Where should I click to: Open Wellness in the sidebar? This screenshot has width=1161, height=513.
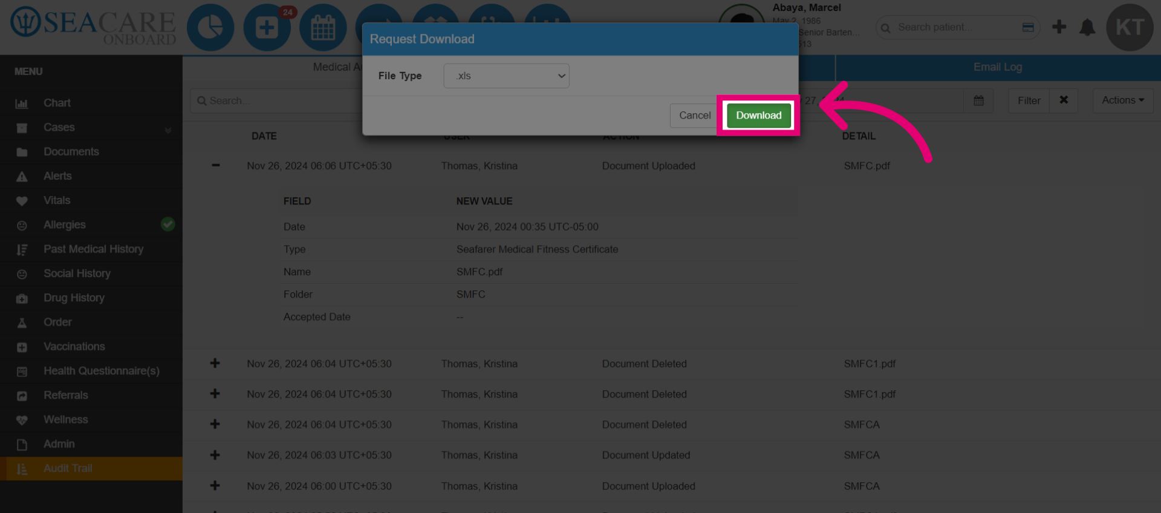65,419
